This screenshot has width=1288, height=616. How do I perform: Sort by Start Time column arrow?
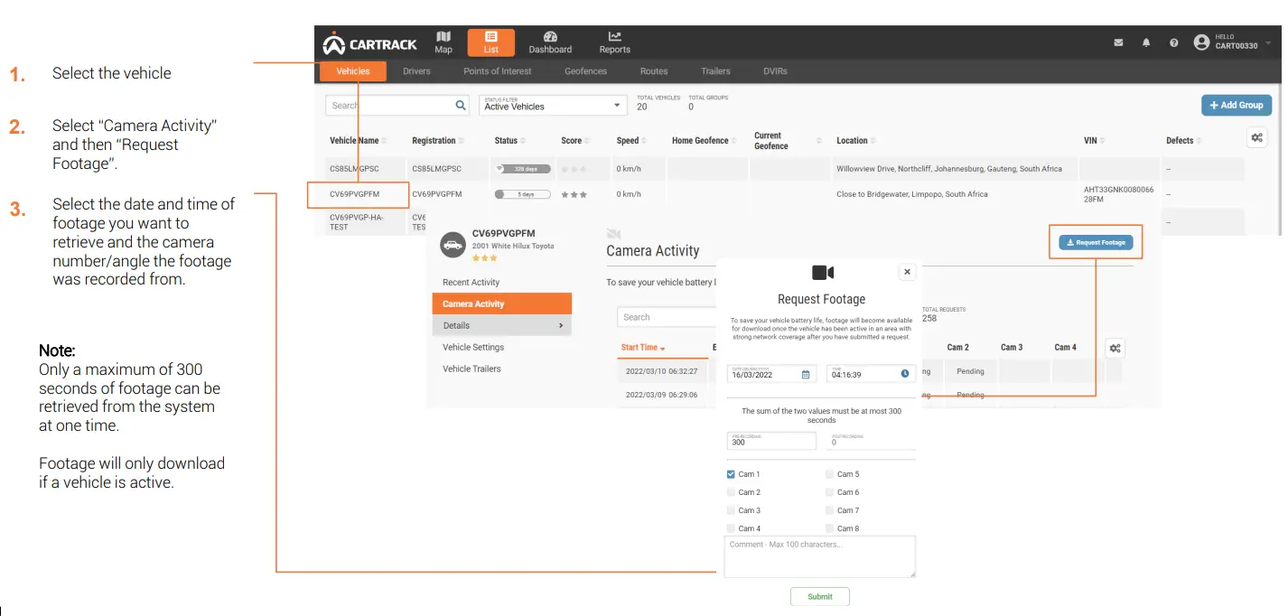coord(663,348)
